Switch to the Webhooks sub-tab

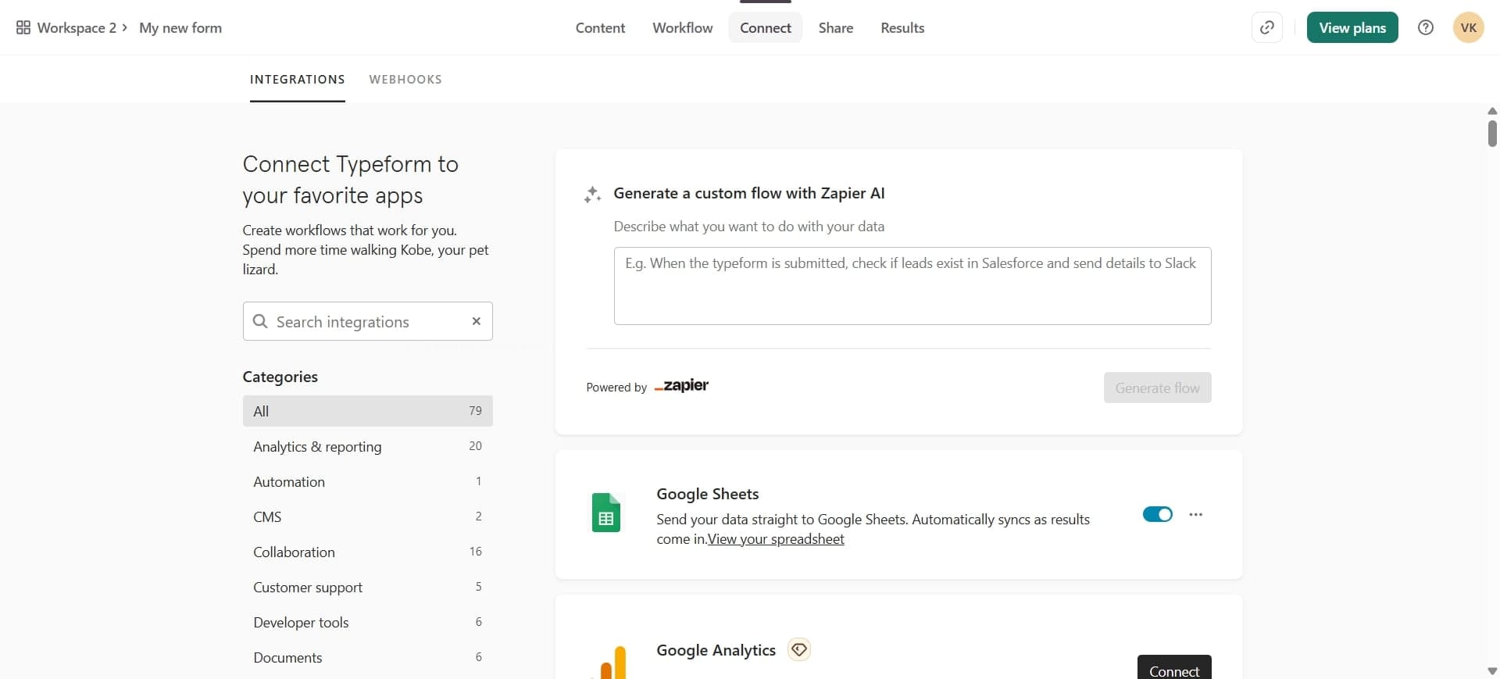[x=405, y=79]
